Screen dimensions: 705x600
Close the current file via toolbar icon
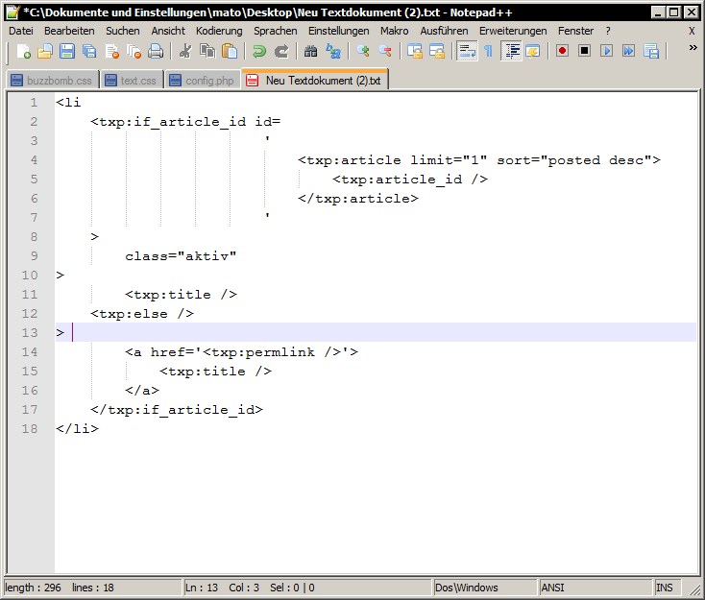[111, 51]
